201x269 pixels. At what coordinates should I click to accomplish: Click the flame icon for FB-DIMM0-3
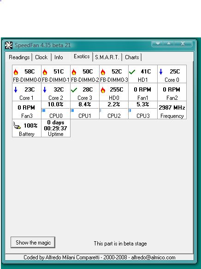(103, 72)
